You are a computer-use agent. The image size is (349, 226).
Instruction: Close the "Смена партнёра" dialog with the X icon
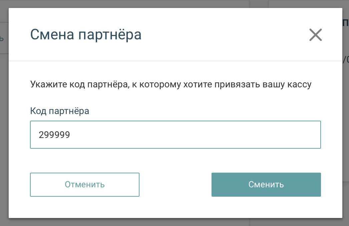315,35
